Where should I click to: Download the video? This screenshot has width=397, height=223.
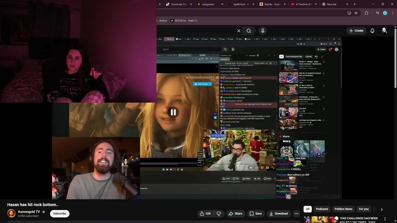coord(279,213)
